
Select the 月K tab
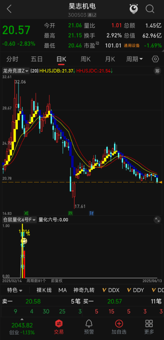(x=110, y=59)
